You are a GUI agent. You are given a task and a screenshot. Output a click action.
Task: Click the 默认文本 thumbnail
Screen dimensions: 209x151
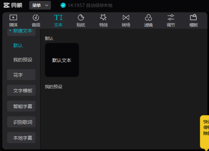pyautogui.click(x=62, y=60)
